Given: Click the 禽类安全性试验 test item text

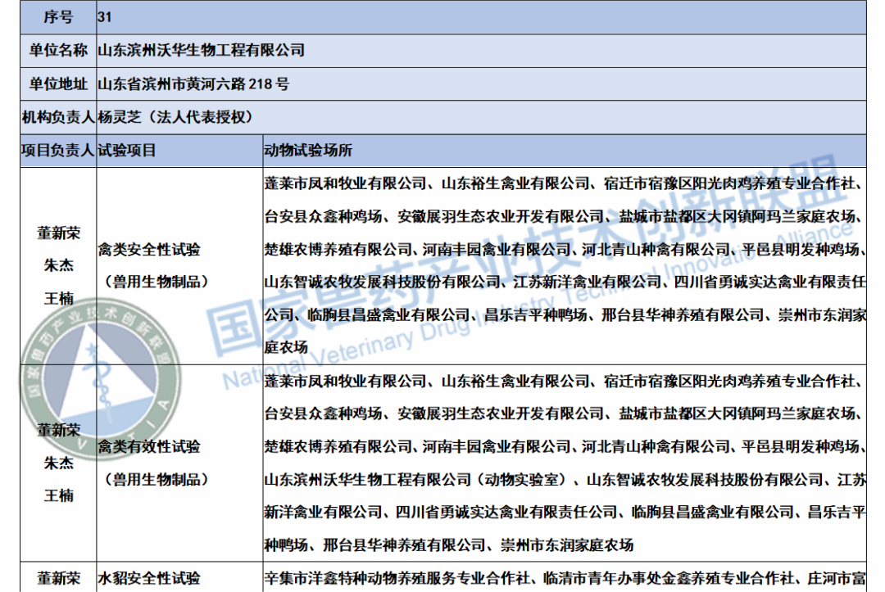Looking at the screenshot, I should (x=149, y=249).
